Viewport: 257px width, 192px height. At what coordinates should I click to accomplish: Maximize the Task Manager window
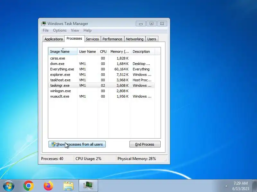coord(151,24)
